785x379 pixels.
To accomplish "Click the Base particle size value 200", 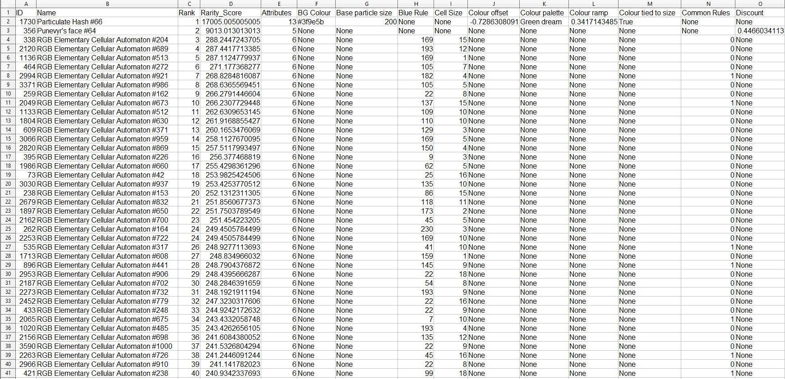I will [x=390, y=22].
